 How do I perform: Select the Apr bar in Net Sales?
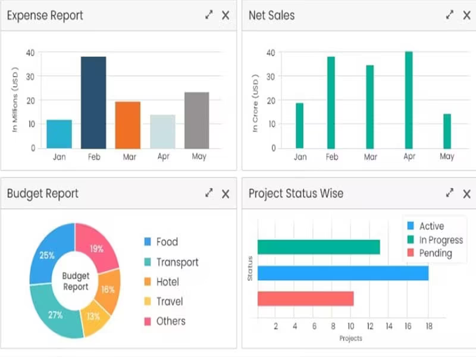point(409,100)
